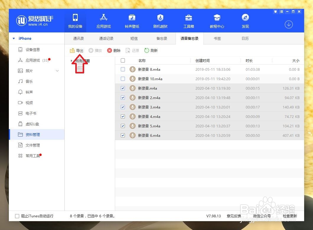313x230 pixels.
Task: Switch to the 书签 (Bookmarks) tab
Action: click(x=217, y=38)
